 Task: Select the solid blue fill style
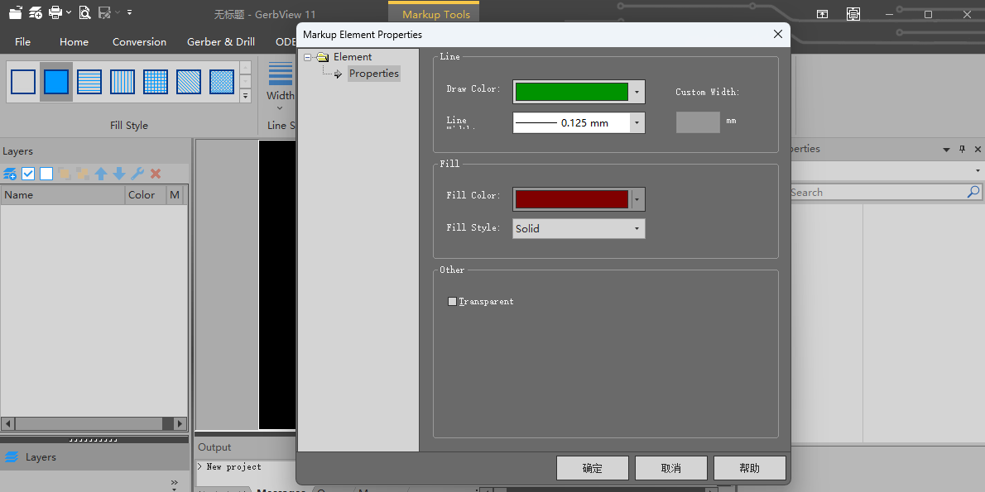tap(56, 82)
